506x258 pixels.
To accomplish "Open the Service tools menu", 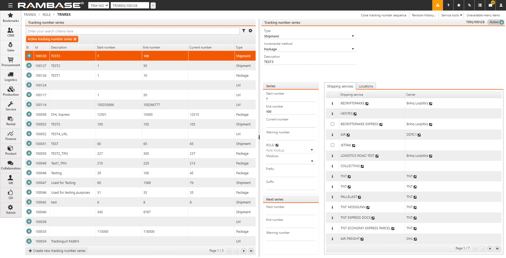I will pyautogui.click(x=451, y=15).
